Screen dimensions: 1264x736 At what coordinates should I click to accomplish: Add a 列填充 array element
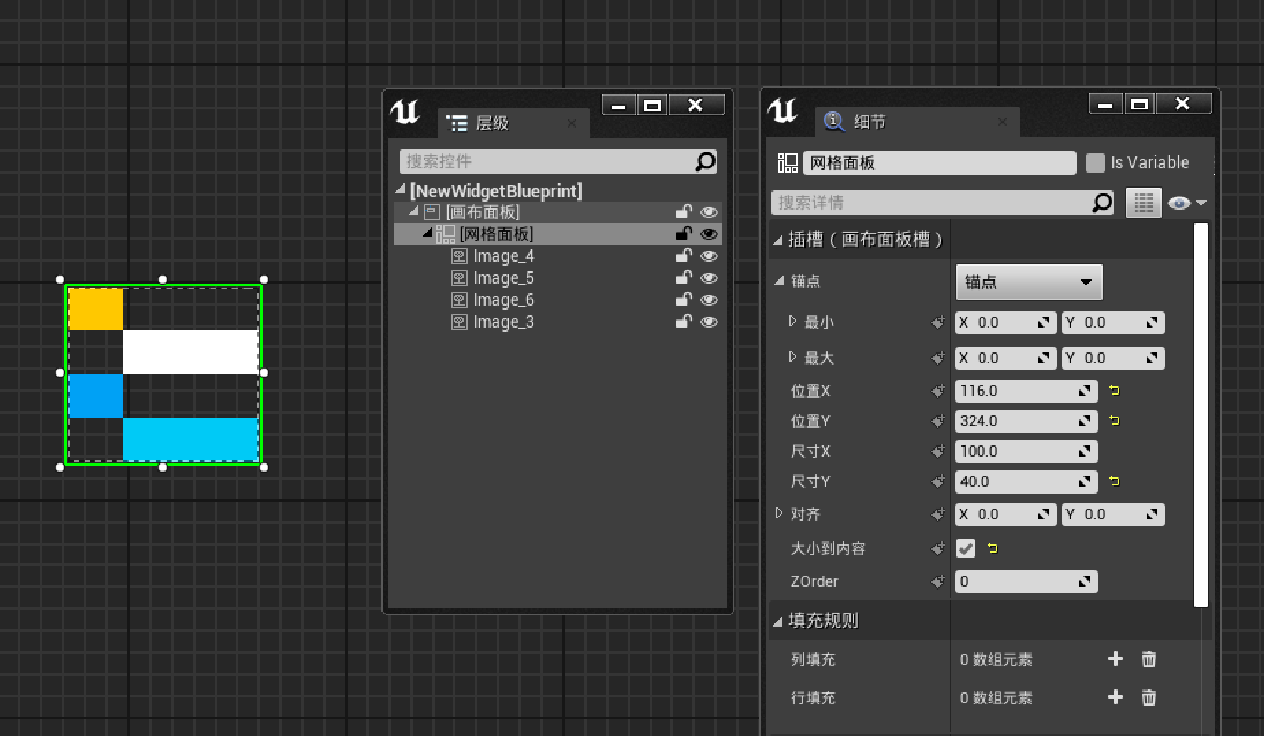point(1115,659)
